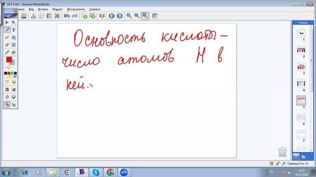Redo the undone action
This screenshot has width=316, height=177.
(x=75, y=16)
